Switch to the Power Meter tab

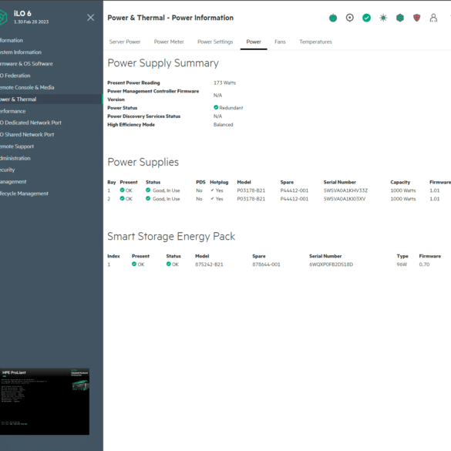pos(169,42)
